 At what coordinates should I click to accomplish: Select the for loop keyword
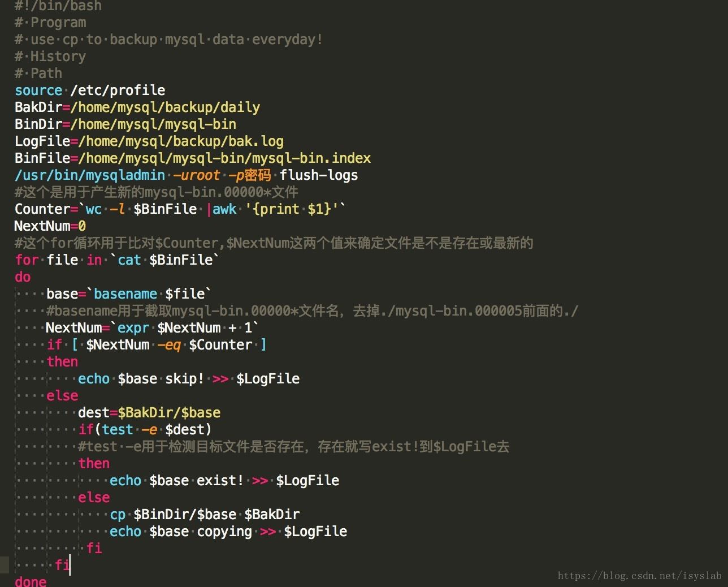pyautogui.click(x=26, y=260)
